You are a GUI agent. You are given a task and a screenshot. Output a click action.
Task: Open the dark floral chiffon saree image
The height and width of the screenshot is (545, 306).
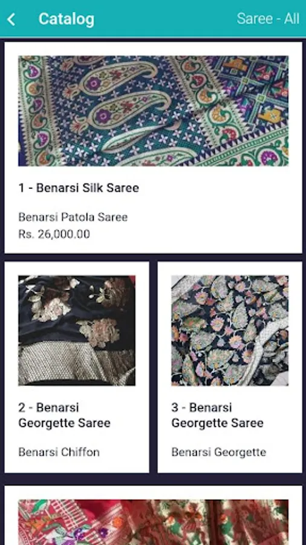tap(77, 330)
